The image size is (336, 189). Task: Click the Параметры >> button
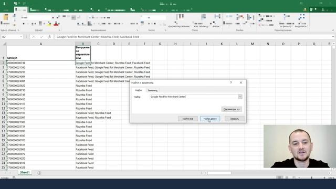tap(232, 109)
